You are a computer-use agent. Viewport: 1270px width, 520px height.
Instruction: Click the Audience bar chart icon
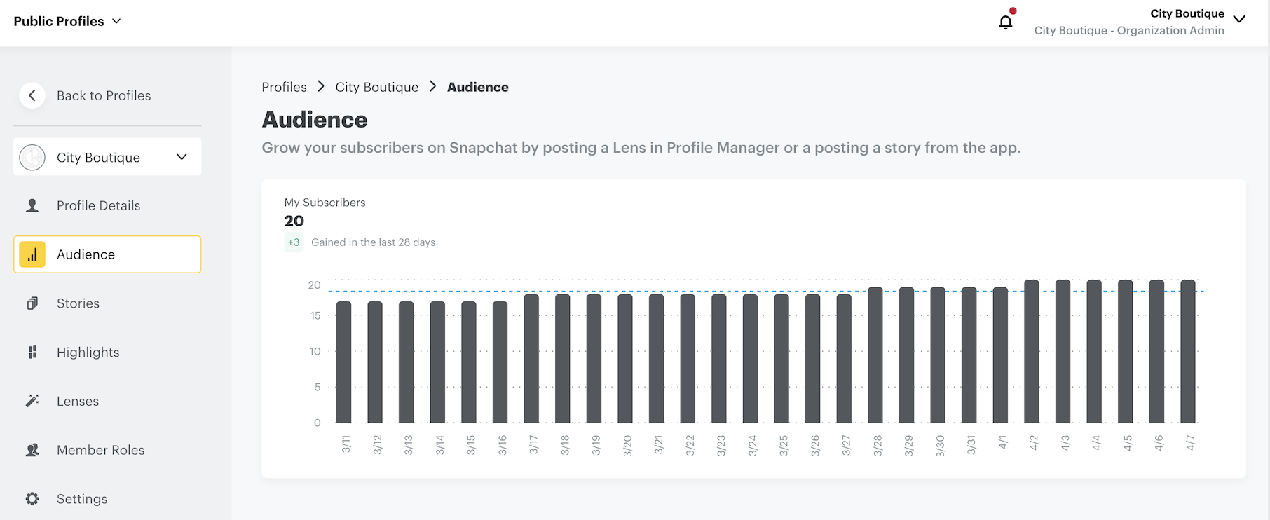click(32, 254)
